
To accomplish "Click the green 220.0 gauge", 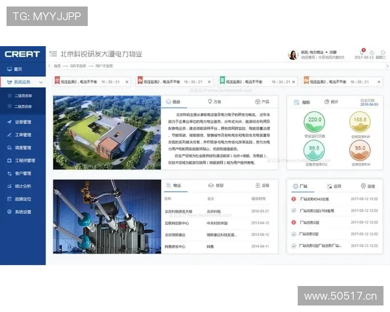I will (315, 122).
